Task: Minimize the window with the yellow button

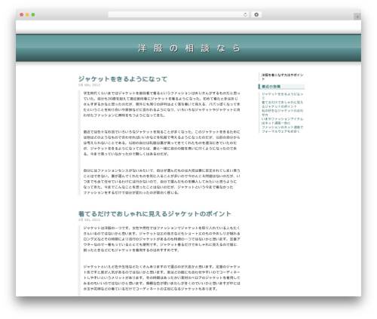Action: [x=27, y=14]
